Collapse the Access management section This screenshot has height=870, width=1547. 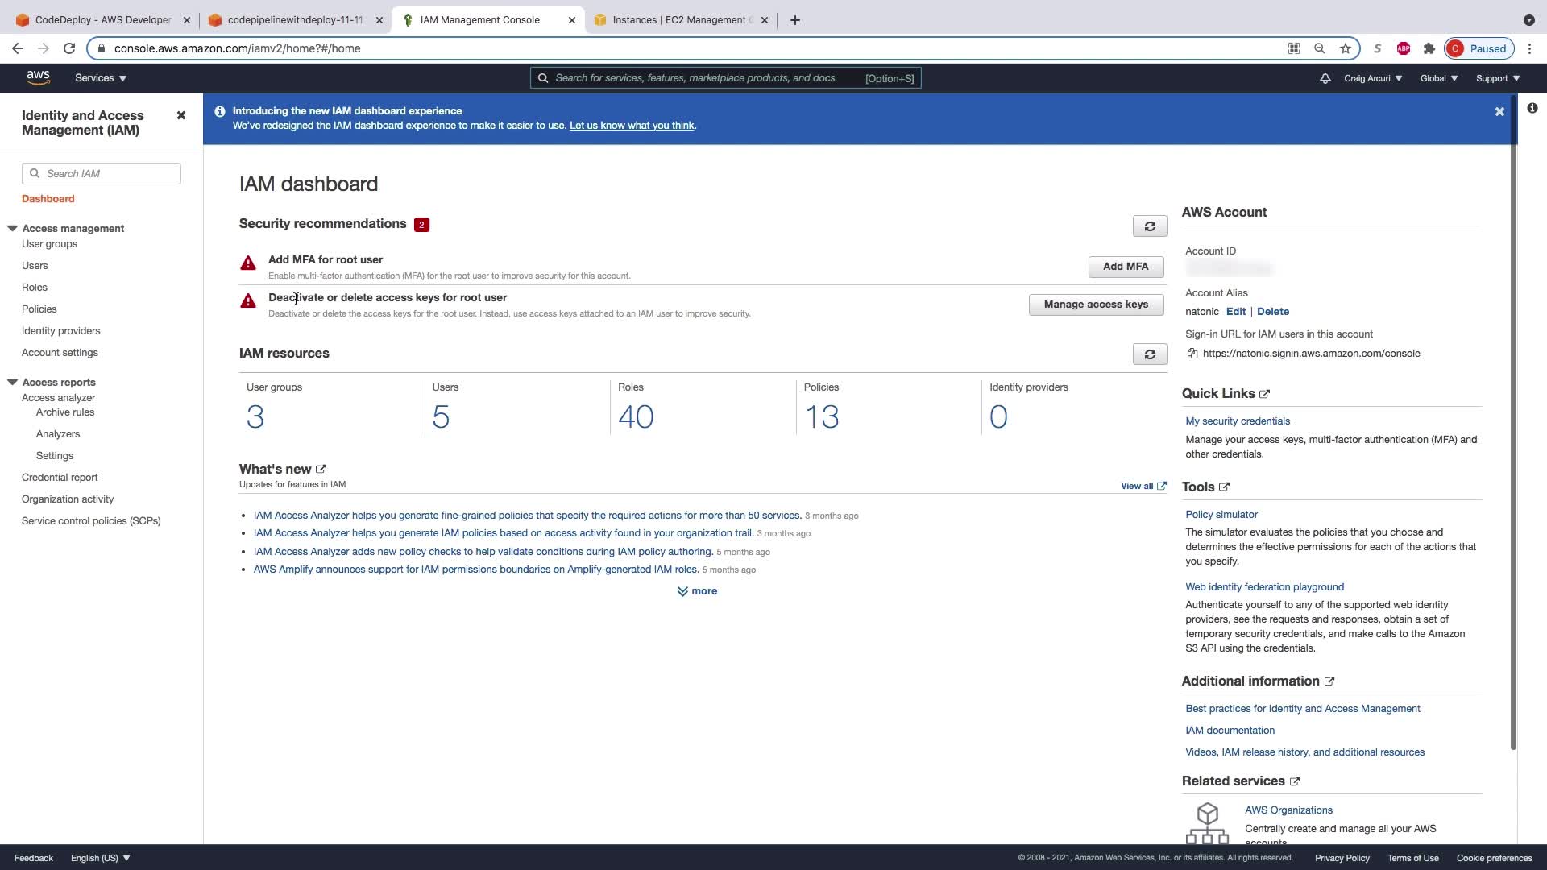[x=13, y=228]
